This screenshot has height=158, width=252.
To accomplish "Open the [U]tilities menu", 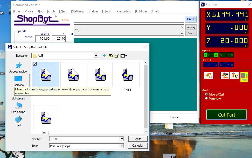I will (141, 11).
